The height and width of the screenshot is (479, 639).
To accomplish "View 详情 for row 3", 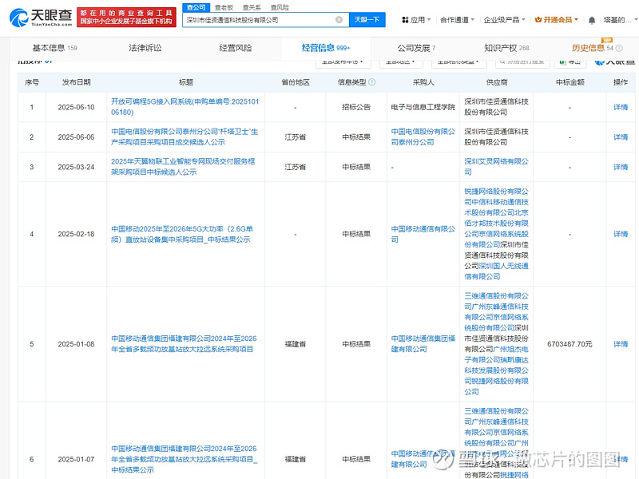I will coord(621,167).
